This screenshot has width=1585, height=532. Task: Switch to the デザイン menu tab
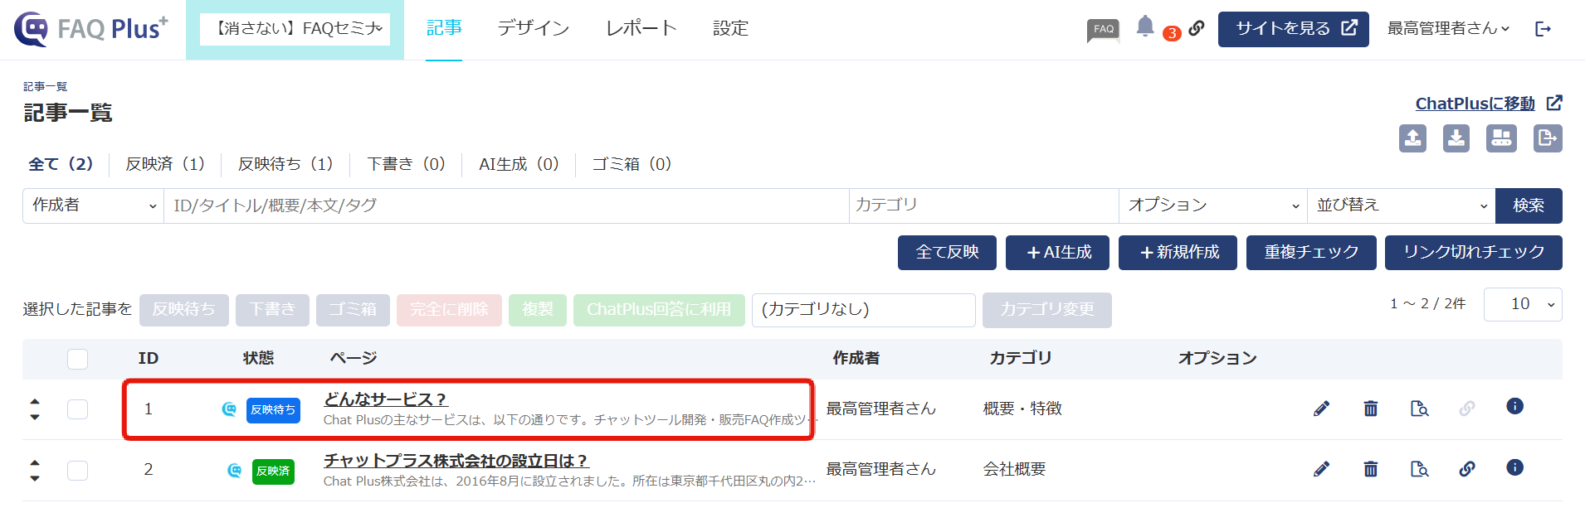tap(534, 28)
